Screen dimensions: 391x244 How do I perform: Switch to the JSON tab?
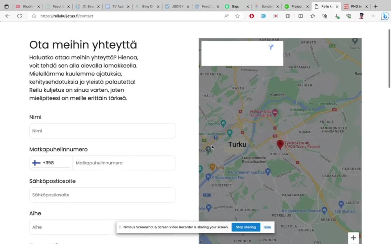point(177,7)
